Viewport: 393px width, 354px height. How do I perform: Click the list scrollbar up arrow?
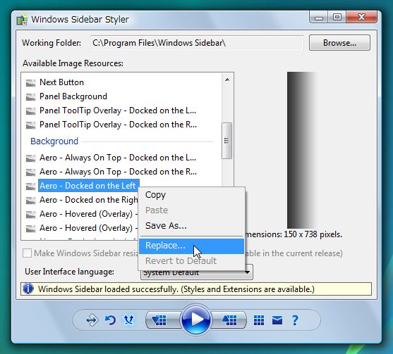pos(227,80)
